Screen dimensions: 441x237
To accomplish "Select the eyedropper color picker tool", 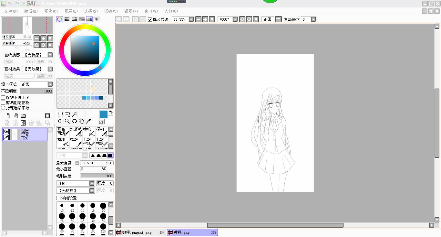I will point(89,121).
